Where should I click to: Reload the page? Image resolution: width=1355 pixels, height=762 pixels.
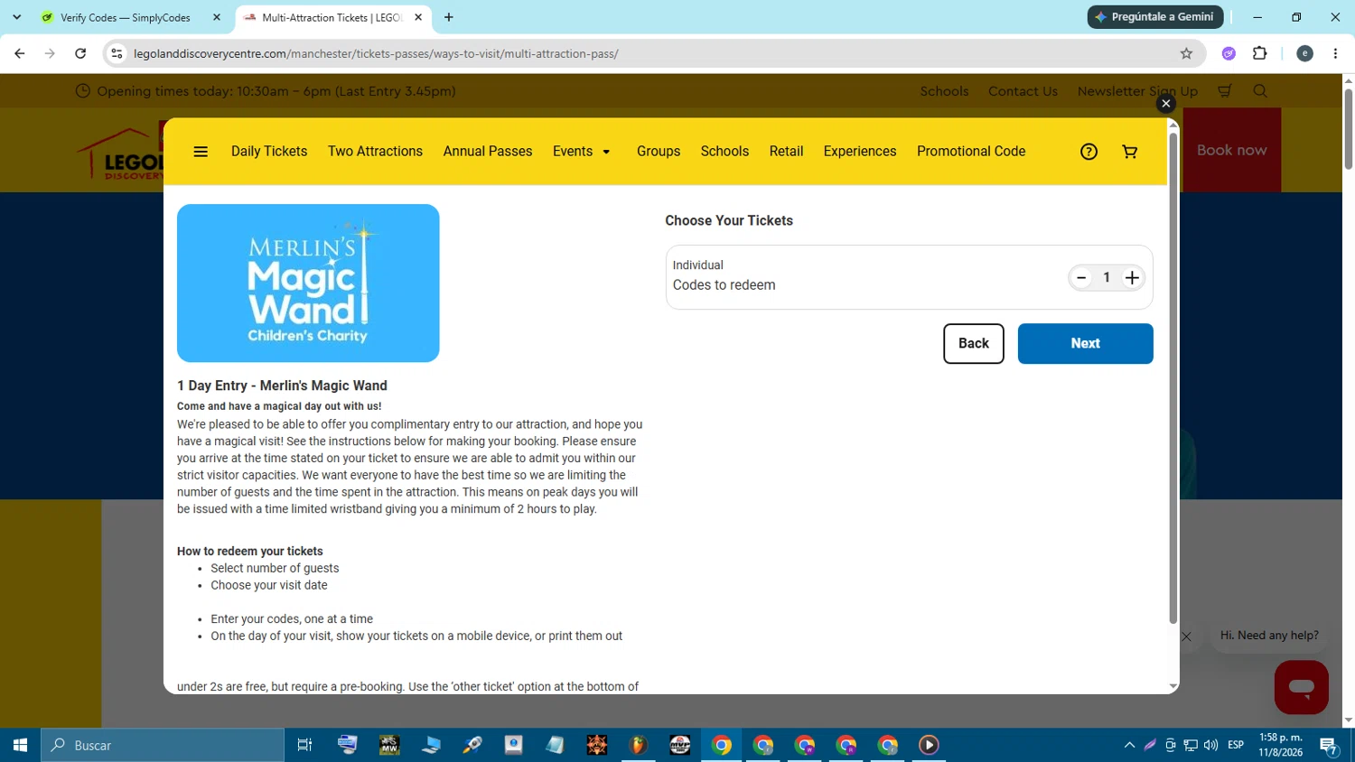point(80,54)
